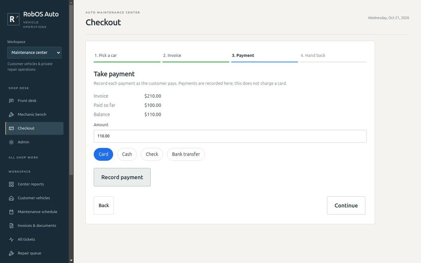Click the sidebar scrollbar up arrow
Image resolution: width=421 pixels, height=263 pixels.
point(71,3)
